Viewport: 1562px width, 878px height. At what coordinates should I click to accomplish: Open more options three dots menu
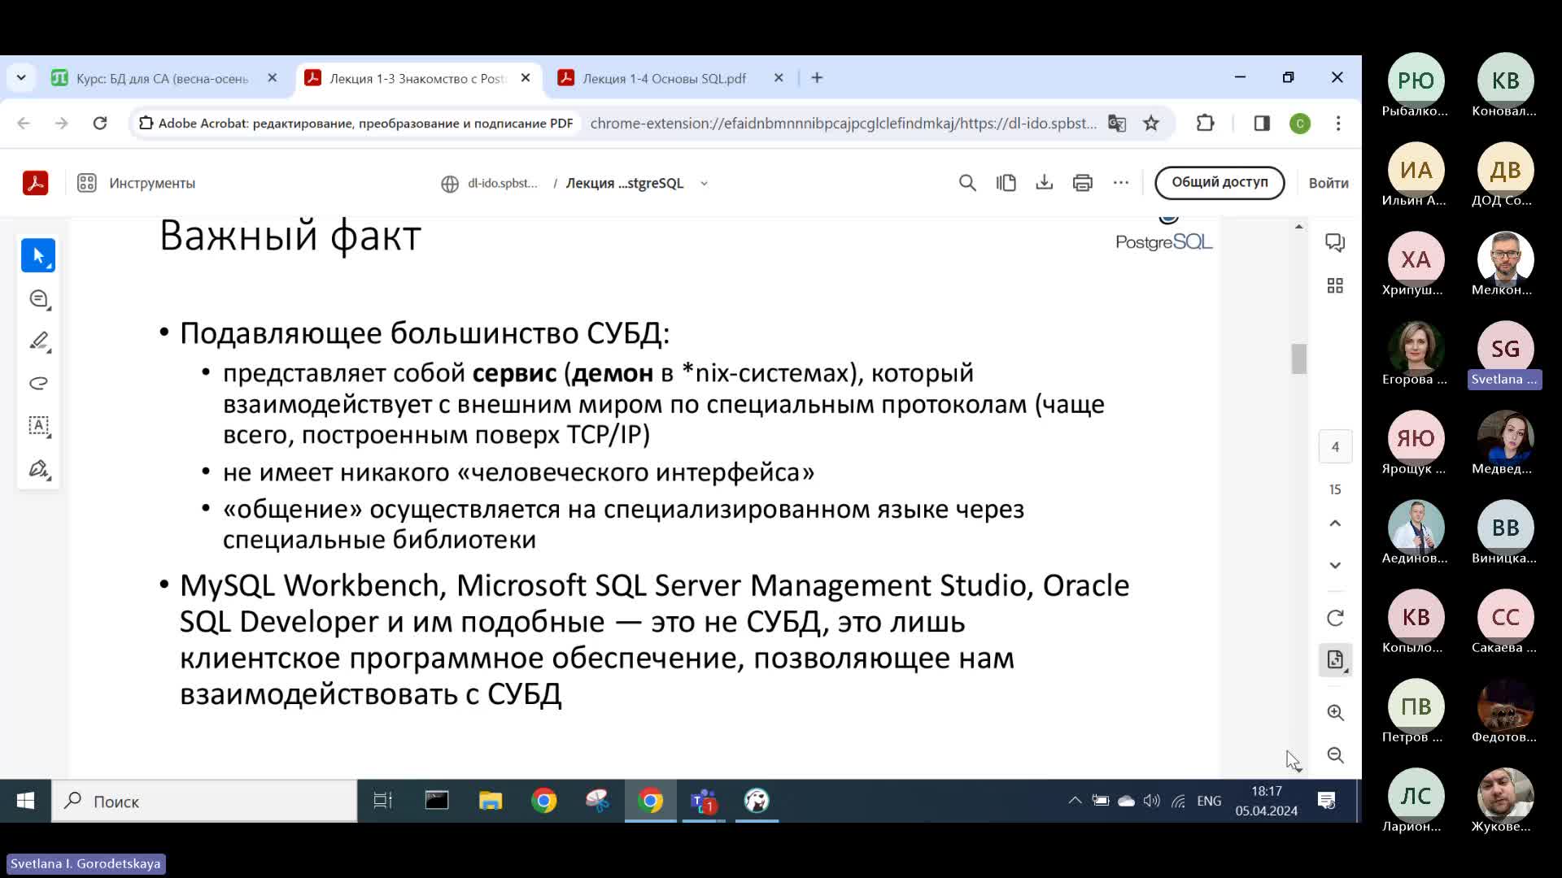coord(1121,183)
